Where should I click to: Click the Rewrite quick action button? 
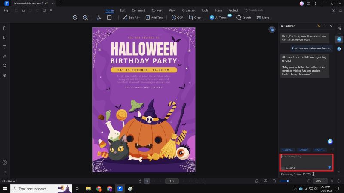coord(304,150)
